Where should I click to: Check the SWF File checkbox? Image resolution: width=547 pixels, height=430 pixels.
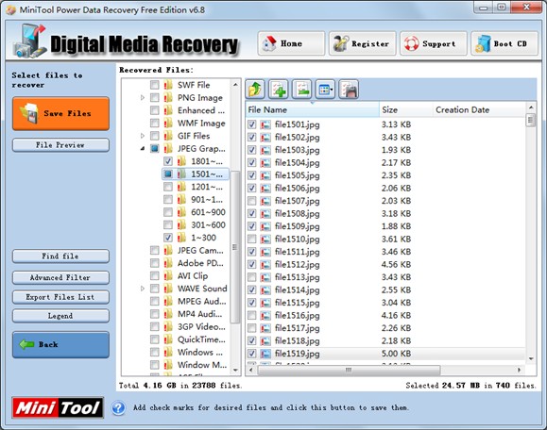click(x=155, y=85)
